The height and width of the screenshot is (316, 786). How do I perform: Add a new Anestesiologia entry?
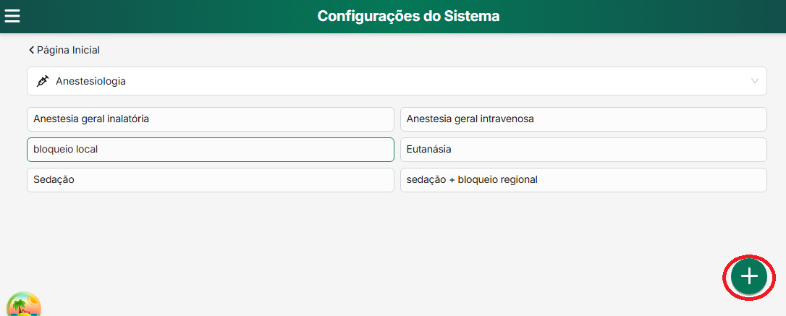click(748, 276)
